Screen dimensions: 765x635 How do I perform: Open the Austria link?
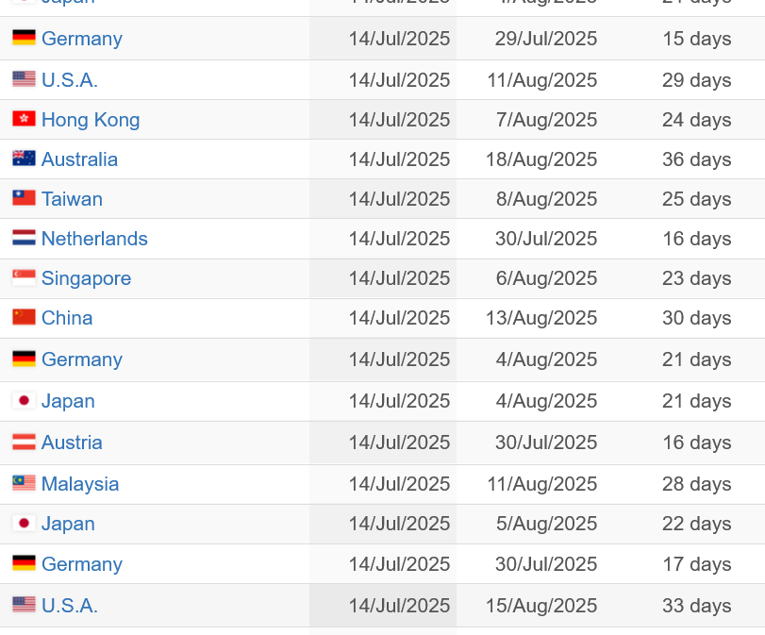73,443
